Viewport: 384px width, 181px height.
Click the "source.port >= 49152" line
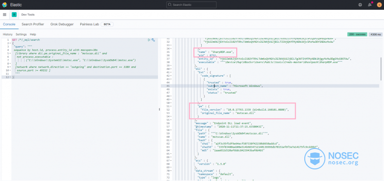point(34,70)
